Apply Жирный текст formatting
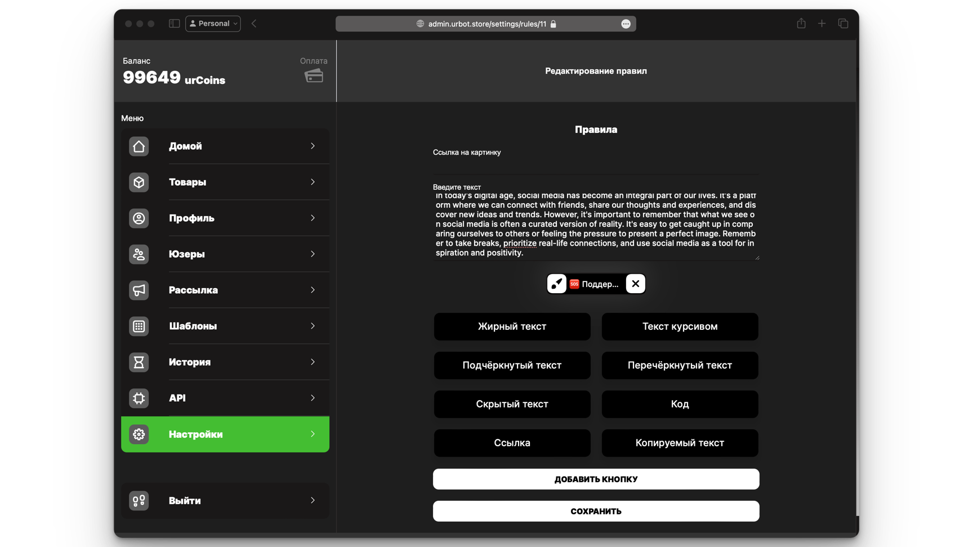The width and height of the screenshot is (973, 547). [512, 326]
